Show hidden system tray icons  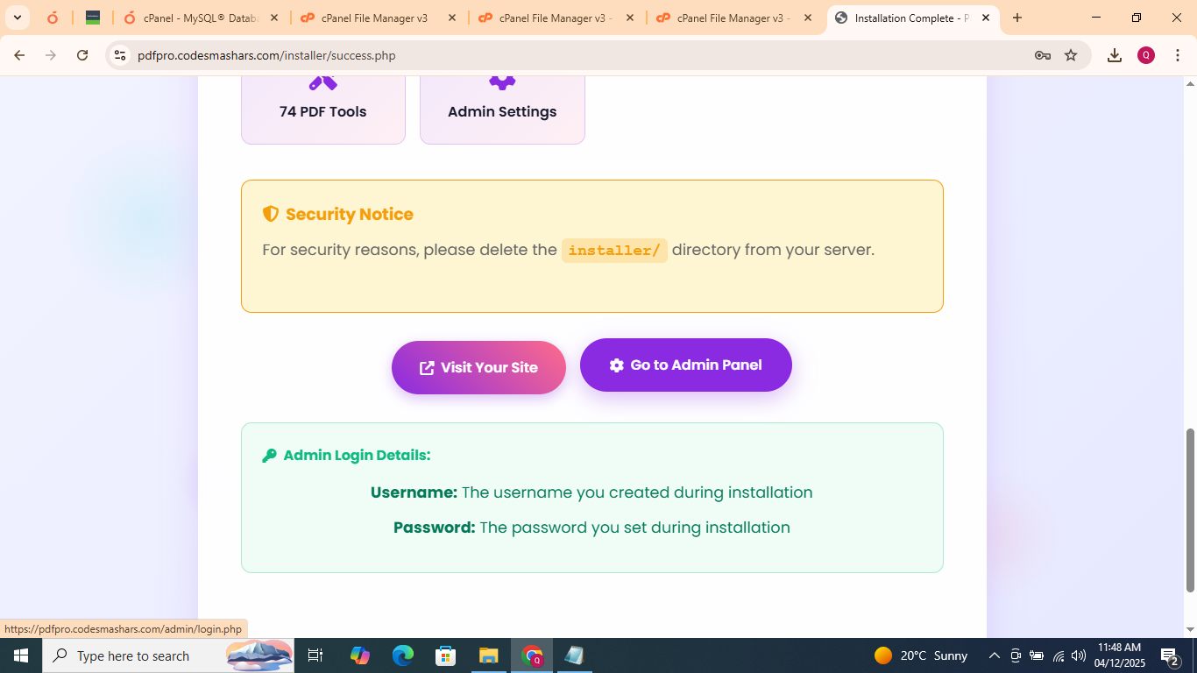tap(994, 655)
